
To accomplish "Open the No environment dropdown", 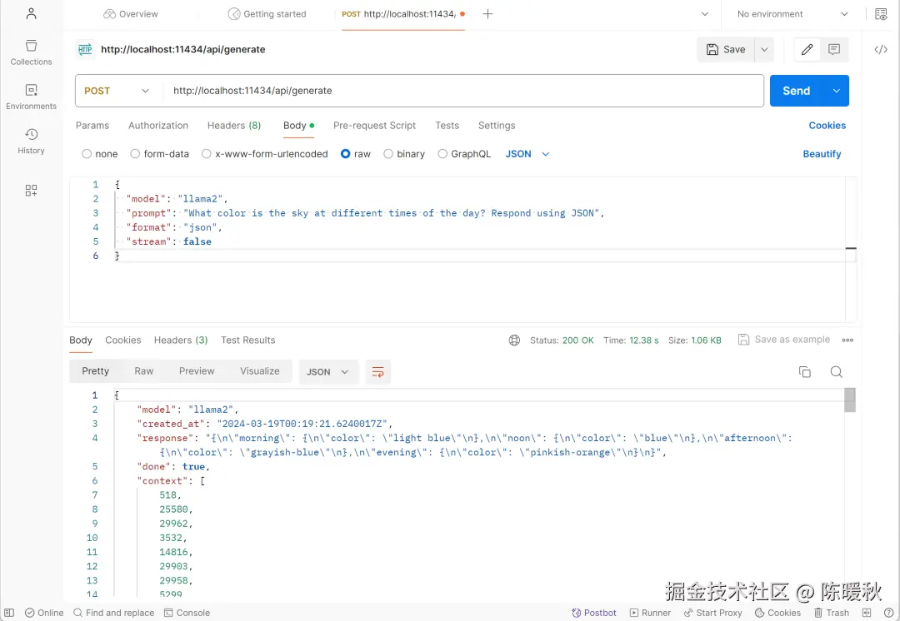I will tap(792, 14).
